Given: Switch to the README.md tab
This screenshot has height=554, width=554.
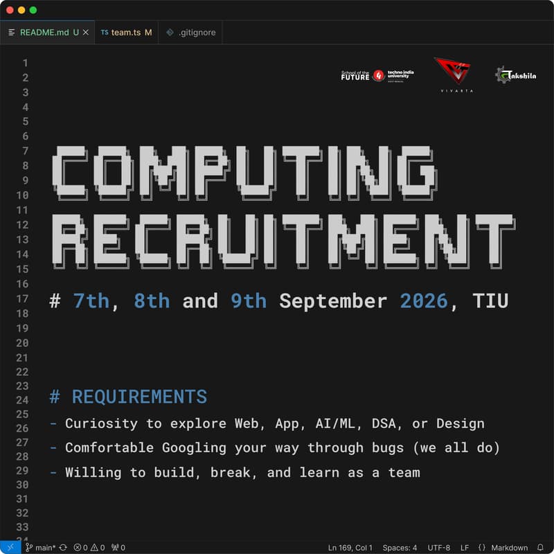Looking at the screenshot, I should [x=47, y=32].
